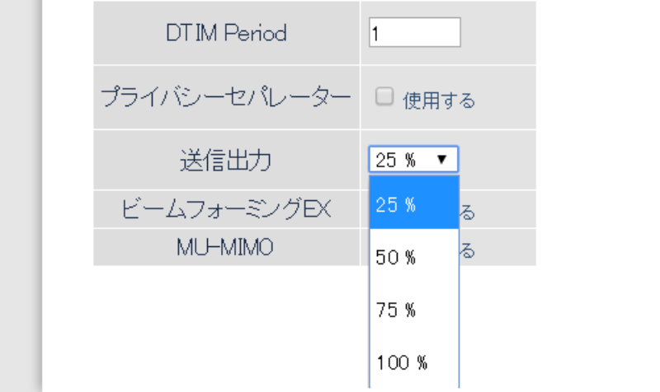Viewport: 660px width, 392px height.
Task: Click the empty cell area right of DTIM input
Action: click(498, 33)
